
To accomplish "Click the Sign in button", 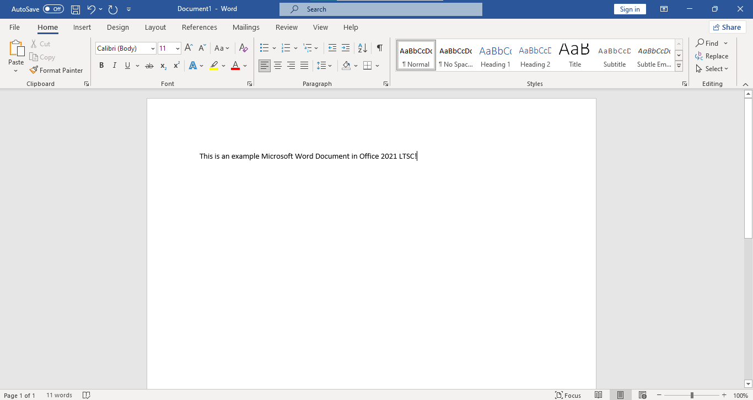I will point(630,9).
